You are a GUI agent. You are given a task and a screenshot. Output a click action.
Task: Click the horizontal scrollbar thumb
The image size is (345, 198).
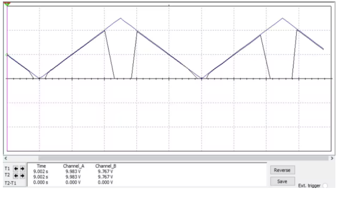(183, 158)
